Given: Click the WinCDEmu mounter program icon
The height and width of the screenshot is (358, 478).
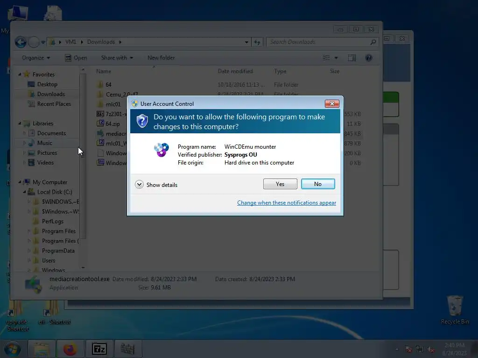Looking at the screenshot, I should pyautogui.click(x=161, y=150).
